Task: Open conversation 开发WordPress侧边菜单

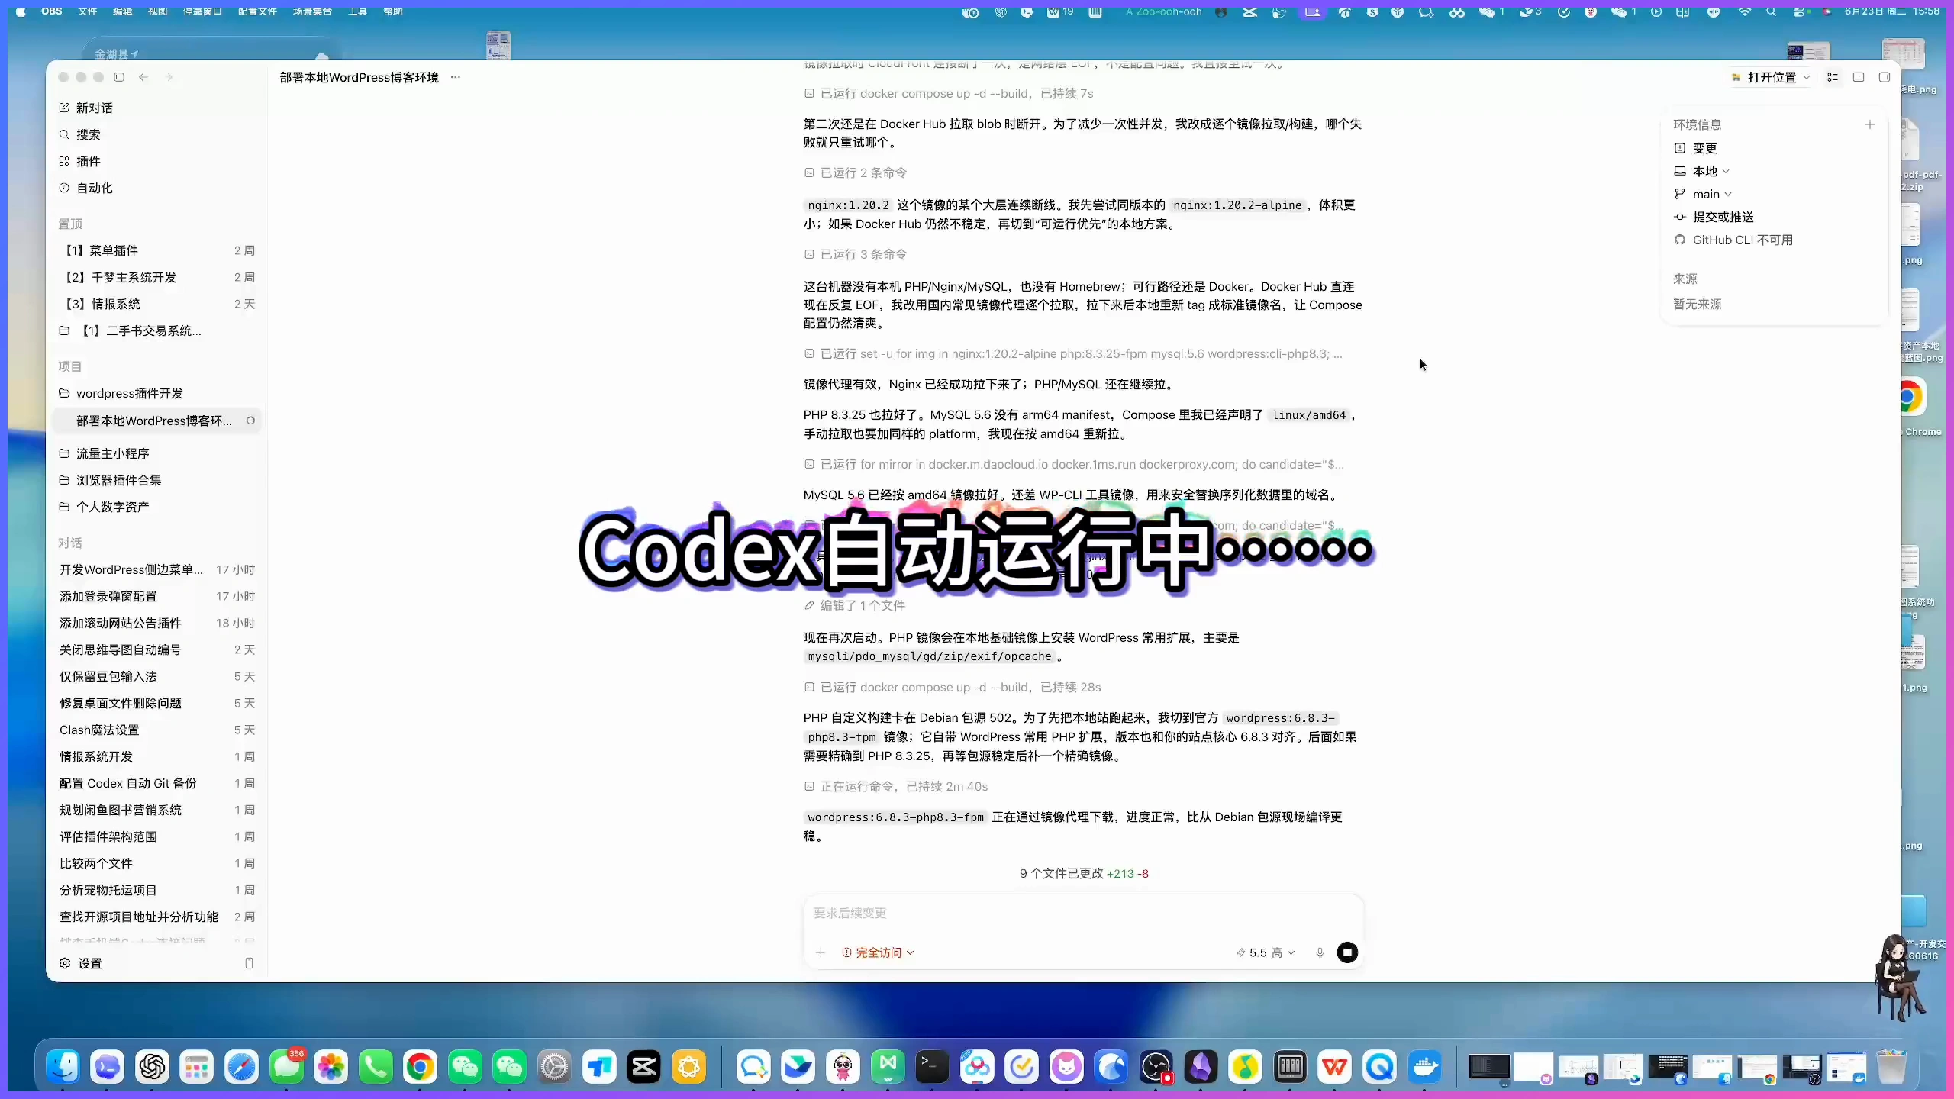Action: point(158,569)
